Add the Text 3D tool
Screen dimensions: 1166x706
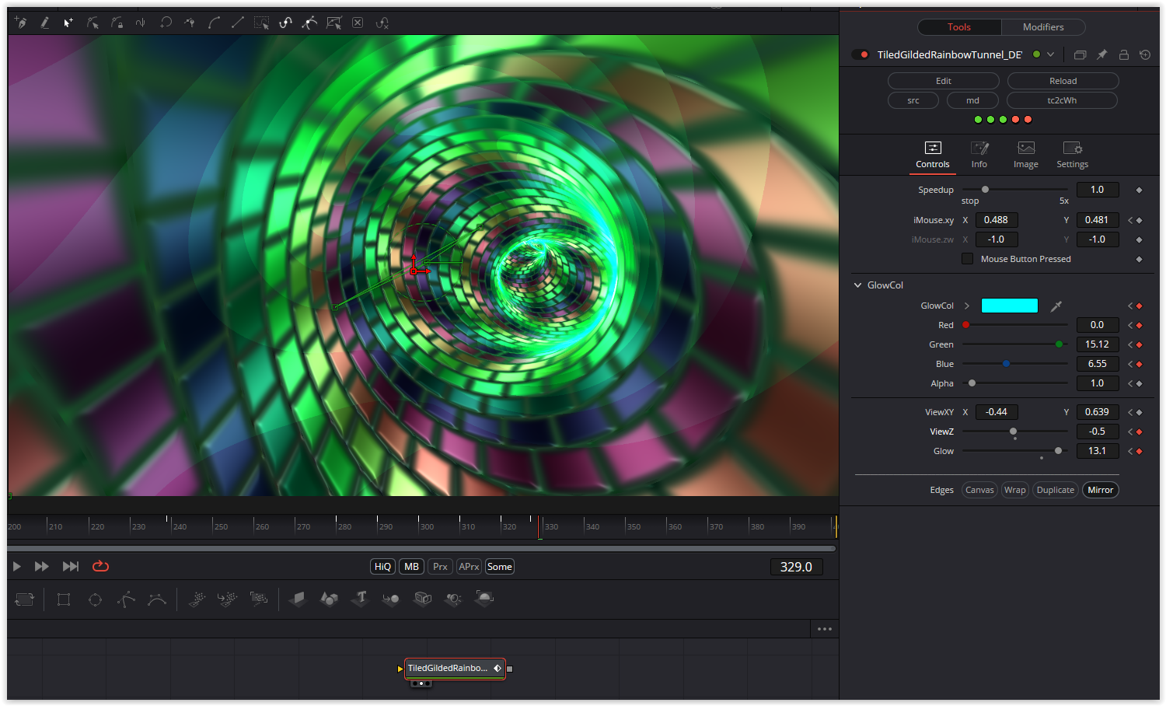point(360,599)
